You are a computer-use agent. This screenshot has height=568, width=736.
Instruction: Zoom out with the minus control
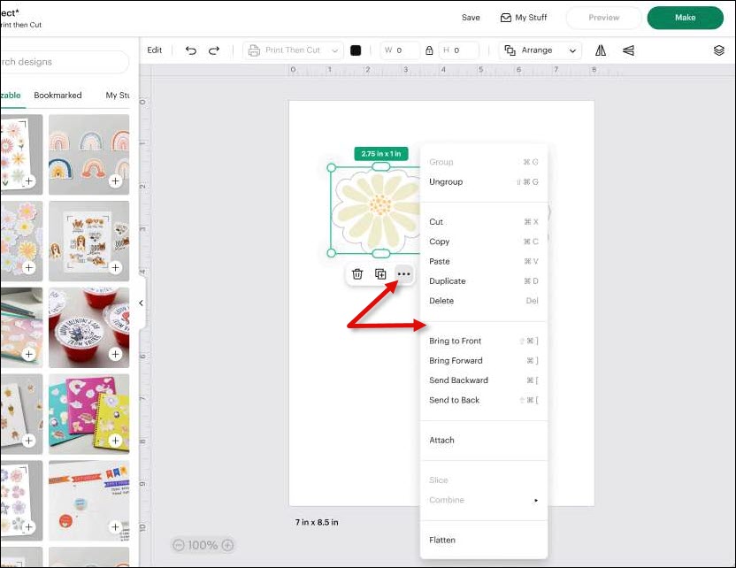(x=182, y=545)
